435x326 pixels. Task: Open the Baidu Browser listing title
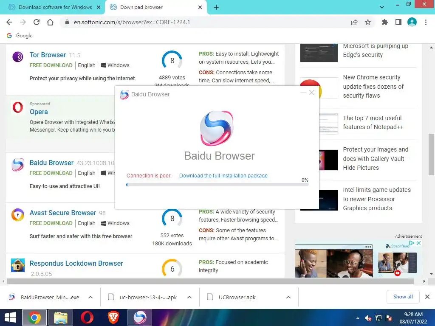click(x=51, y=163)
